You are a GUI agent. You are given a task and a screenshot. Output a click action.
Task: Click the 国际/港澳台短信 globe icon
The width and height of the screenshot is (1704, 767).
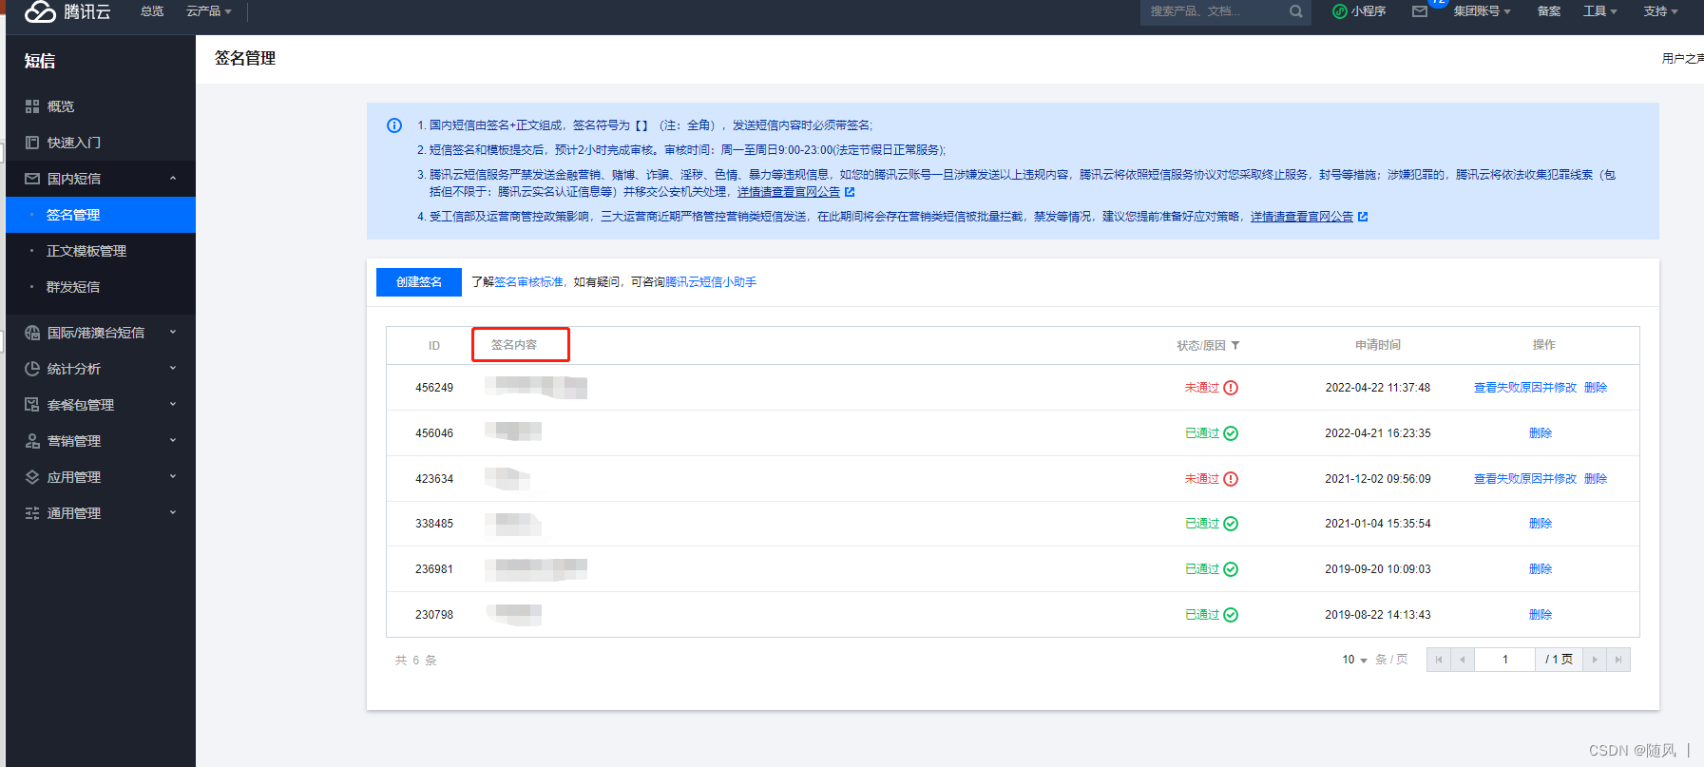pos(32,333)
